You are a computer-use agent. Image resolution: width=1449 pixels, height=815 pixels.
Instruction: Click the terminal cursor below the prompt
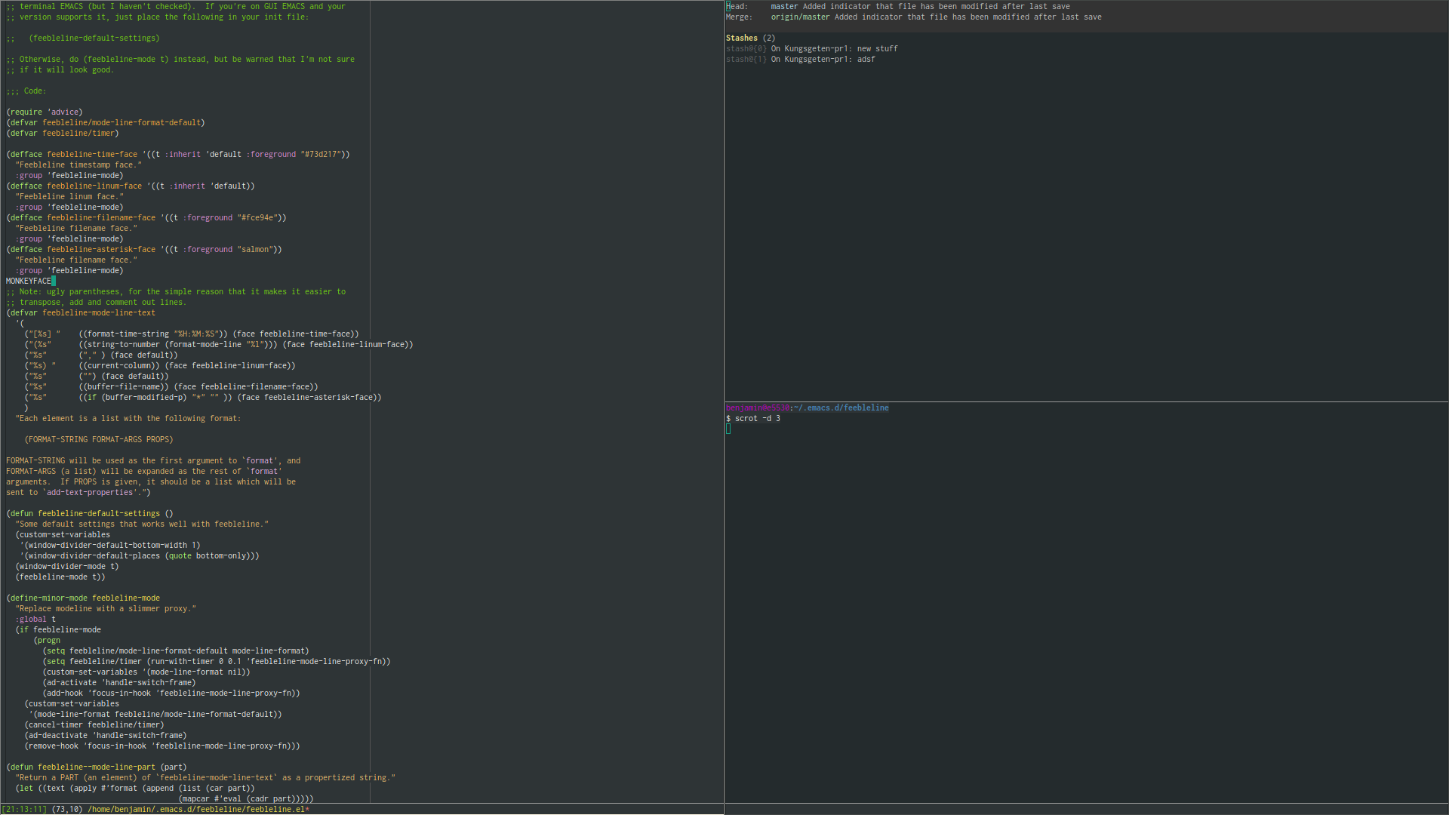728,429
